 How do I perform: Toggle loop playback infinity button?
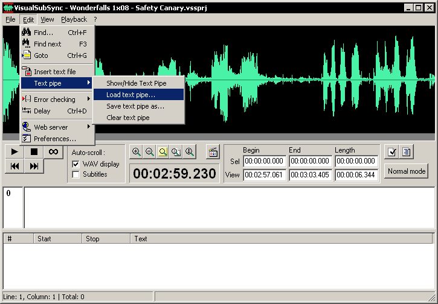click(x=53, y=151)
